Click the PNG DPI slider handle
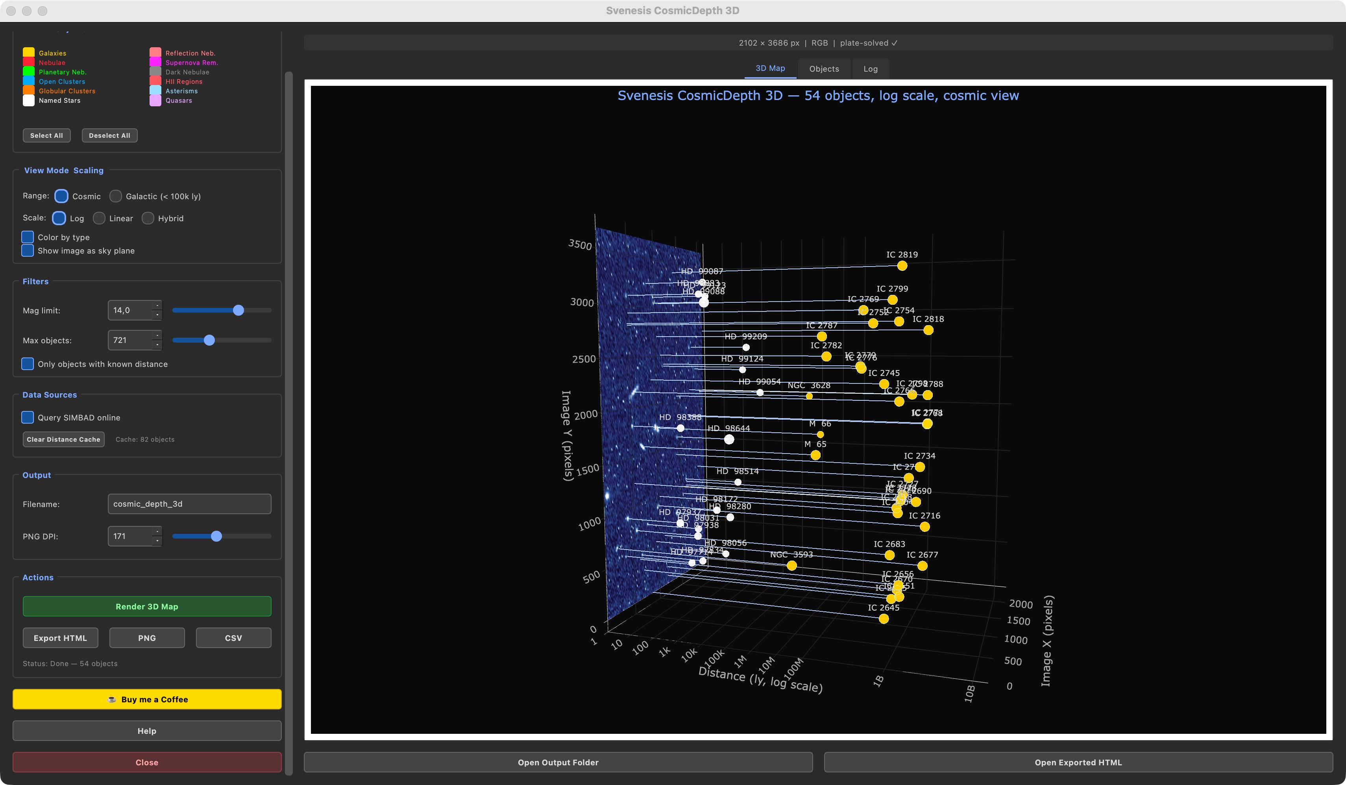The height and width of the screenshot is (785, 1346). pos(216,536)
